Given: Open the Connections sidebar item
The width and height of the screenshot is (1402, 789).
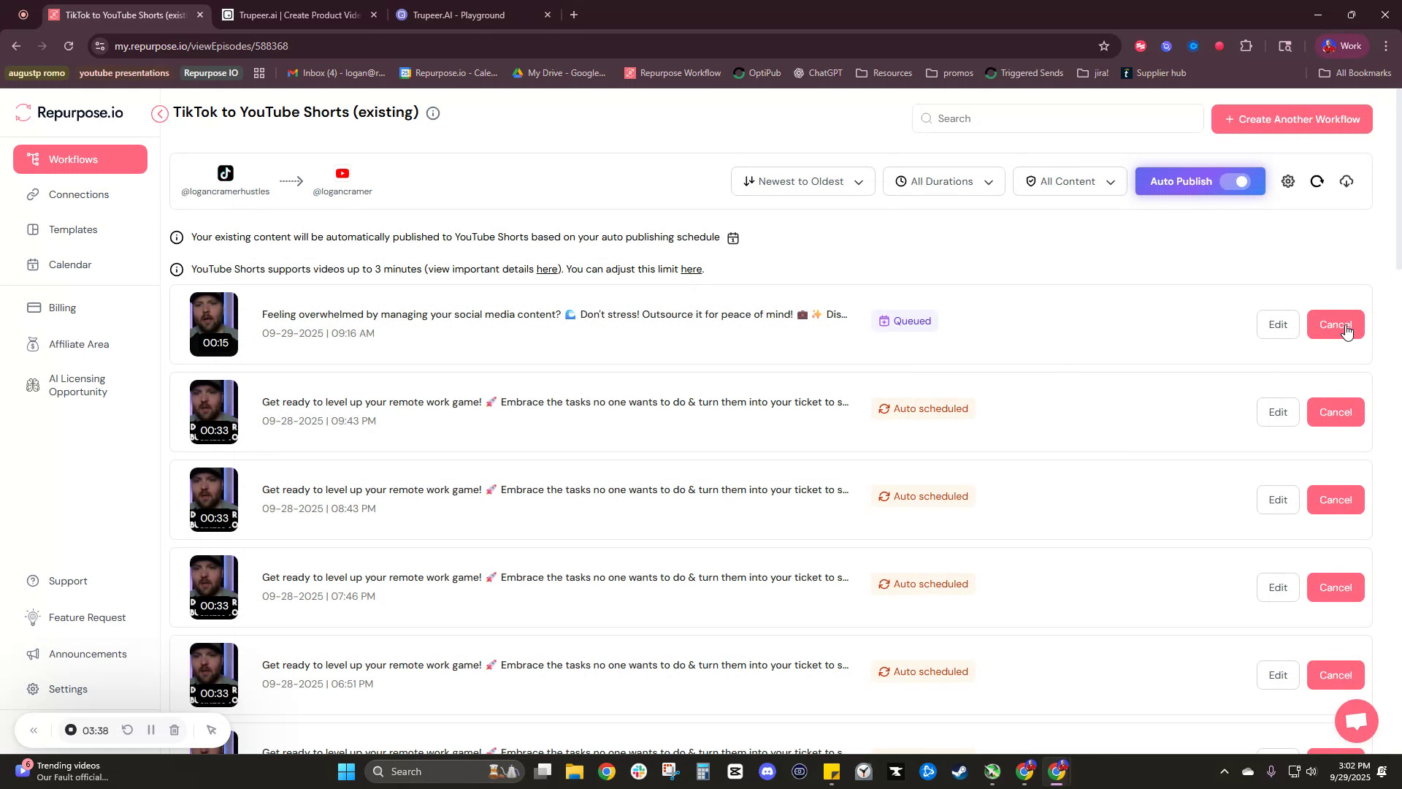Looking at the screenshot, I should point(78,194).
